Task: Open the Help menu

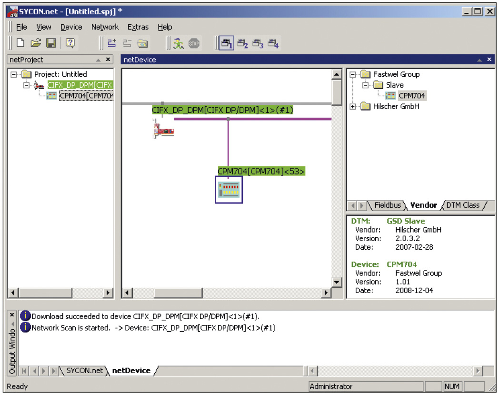Action: coord(165,27)
